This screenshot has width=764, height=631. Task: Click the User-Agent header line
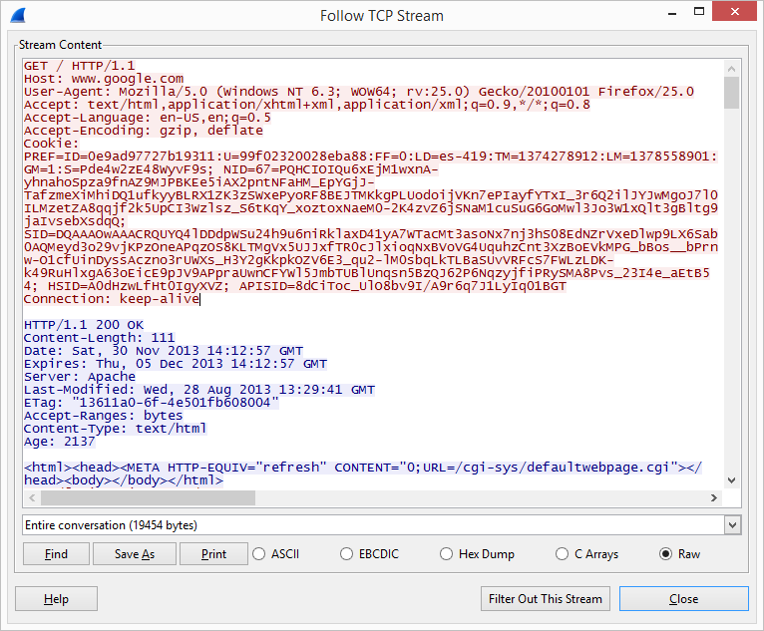click(x=359, y=92)
